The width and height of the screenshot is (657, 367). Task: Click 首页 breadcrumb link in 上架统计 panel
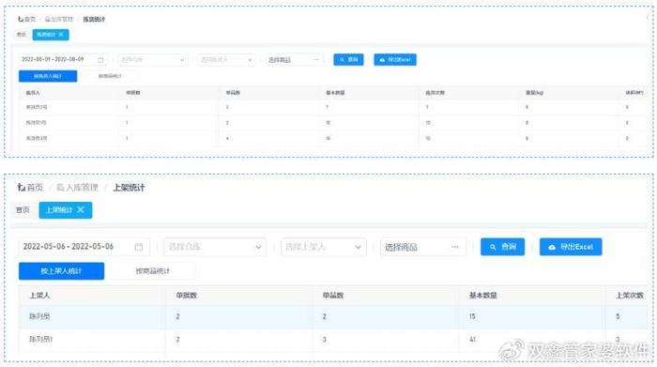pyautogui.click(x=35, y=188)
